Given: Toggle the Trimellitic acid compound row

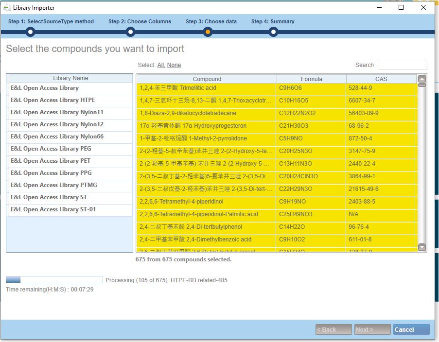Looking at the screenshot, I should tap(207, 88).
